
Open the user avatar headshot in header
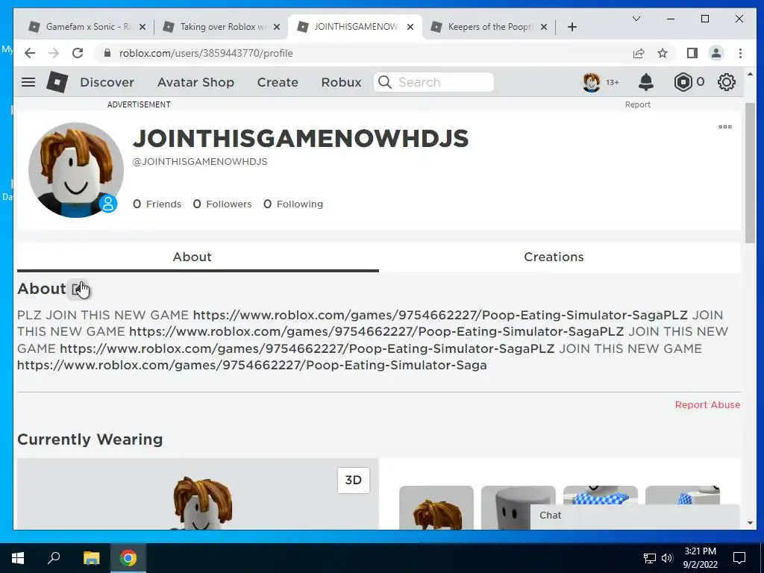[x=591, y=82]
